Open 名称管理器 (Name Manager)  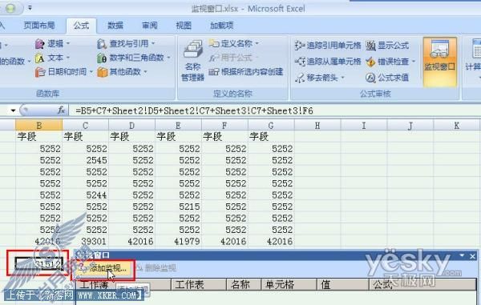coord(192,62)
